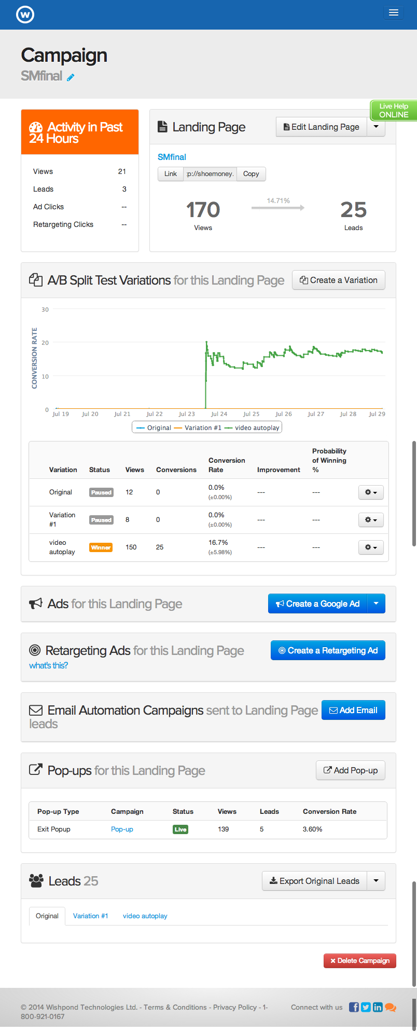Open the hamburger navigation menu
The width and height of the screenshot is (417, 1032).
coord(394,13)
